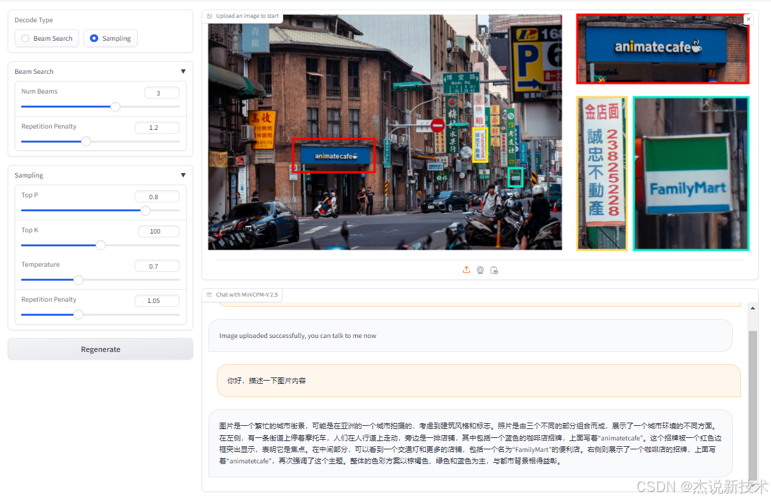Click the Sampling Repetition Penalty slider handle

click(78, 314)
